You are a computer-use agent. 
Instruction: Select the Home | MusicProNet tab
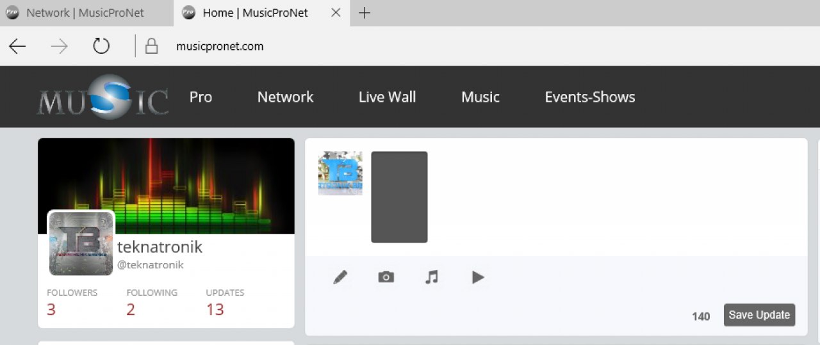[263, 13]
